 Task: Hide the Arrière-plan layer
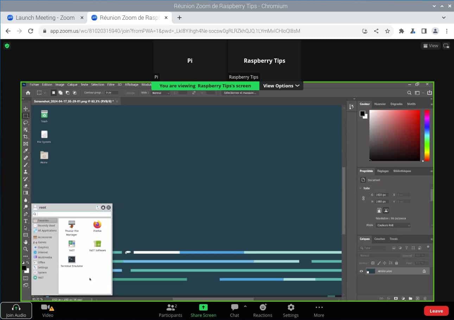[361, 271]
